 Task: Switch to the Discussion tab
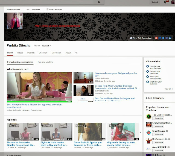(56, 53)
